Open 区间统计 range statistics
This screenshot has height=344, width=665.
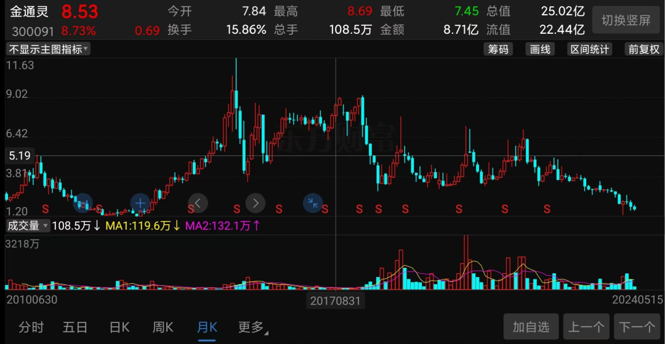pyautogui.click(x=589, y=50)
